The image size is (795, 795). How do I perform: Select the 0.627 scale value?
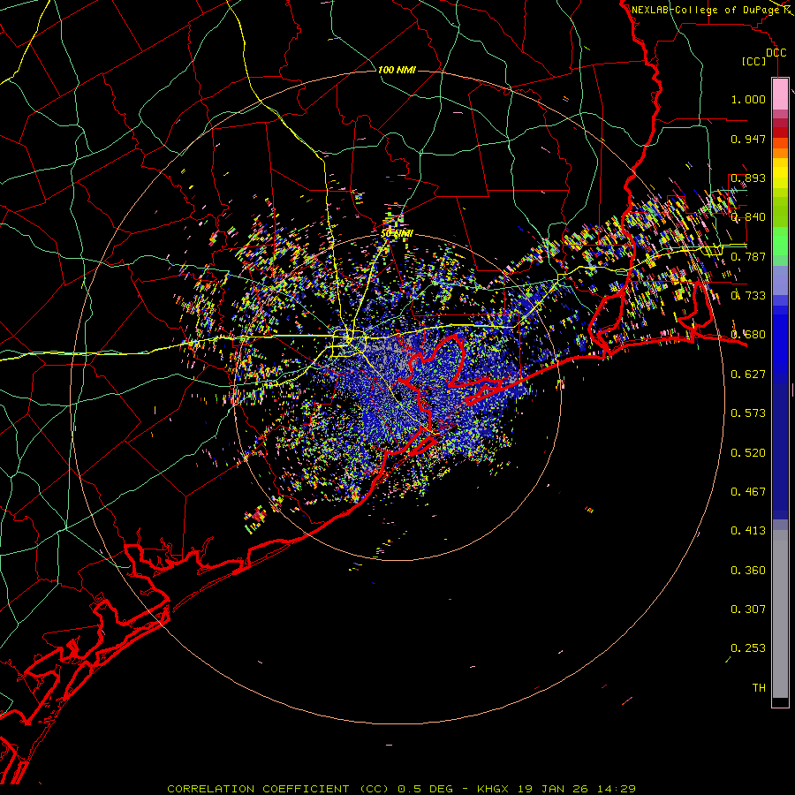(x=748, y=375)
